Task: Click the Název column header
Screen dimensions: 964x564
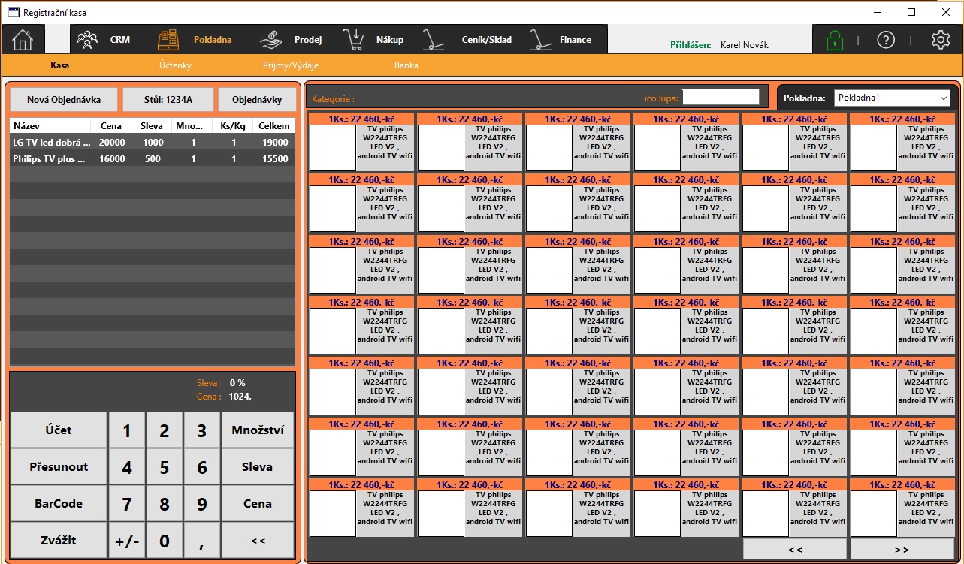Action: coord(50,126)
